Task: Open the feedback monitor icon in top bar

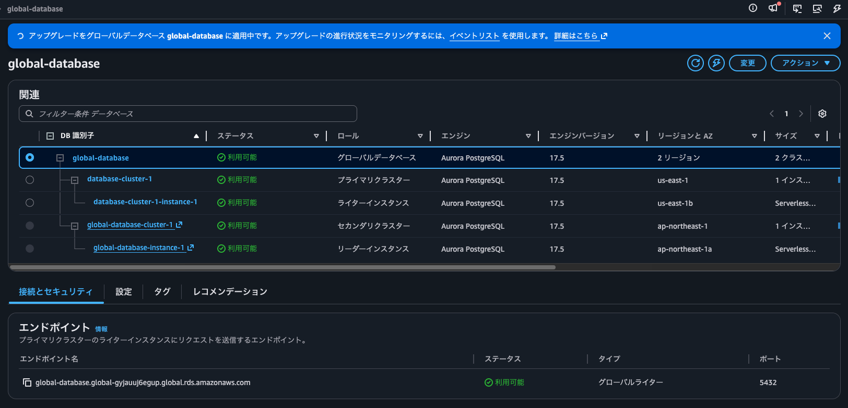Action: (797, 8)
